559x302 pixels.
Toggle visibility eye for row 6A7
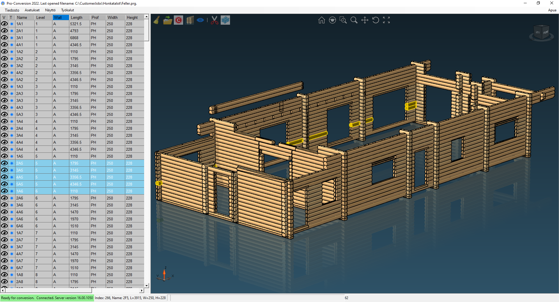[x=4, y=268]
